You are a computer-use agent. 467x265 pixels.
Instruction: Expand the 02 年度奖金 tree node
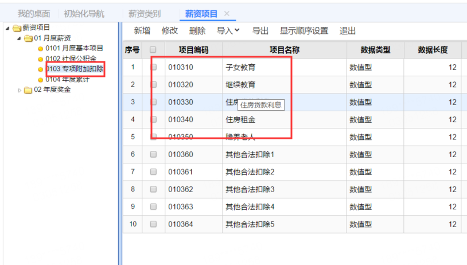tap(20, 90)
